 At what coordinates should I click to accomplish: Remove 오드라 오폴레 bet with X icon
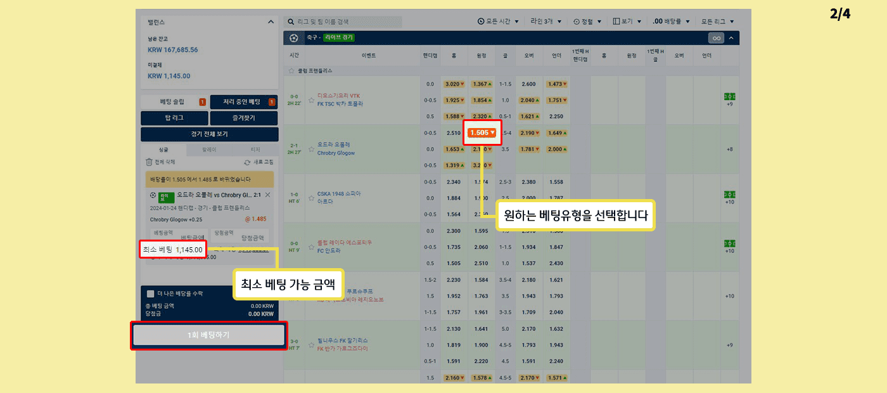[267, 195]
